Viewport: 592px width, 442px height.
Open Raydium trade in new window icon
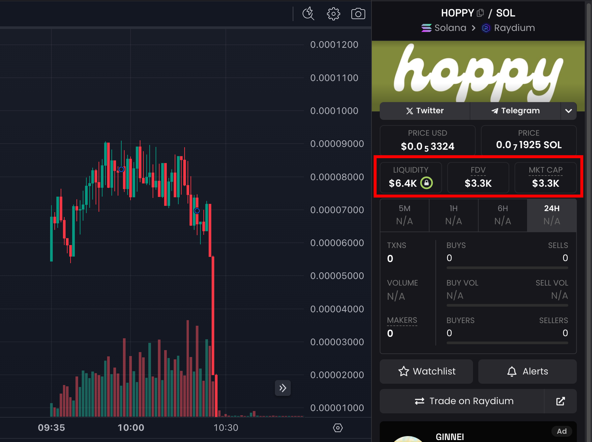[560, 401]
